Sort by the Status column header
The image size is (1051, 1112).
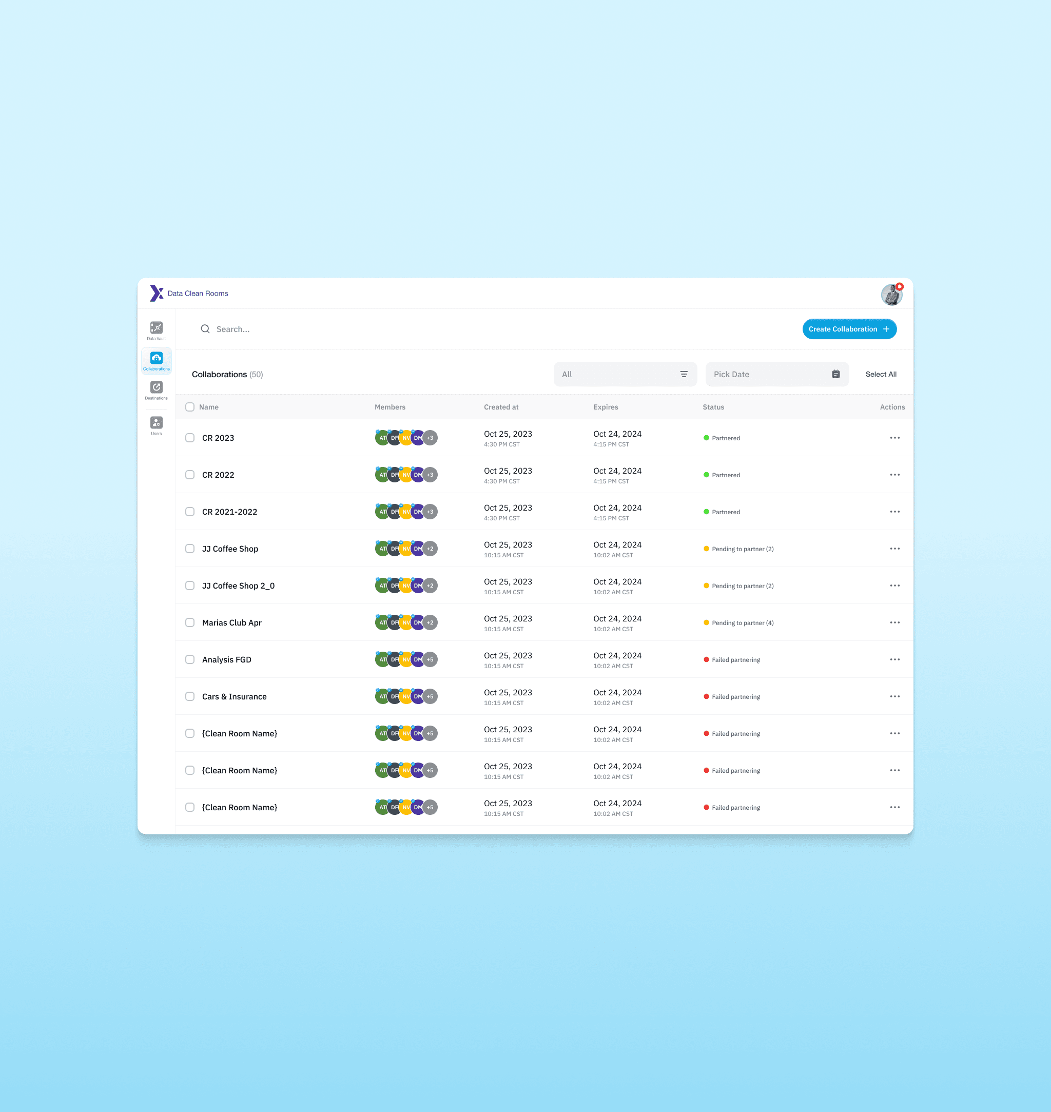point(713,407)
